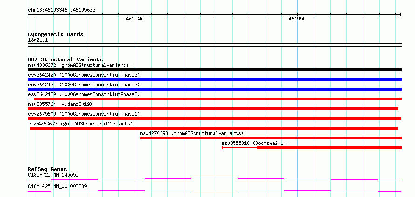Viewport: 415px width, 197px height.
Task: Click the esv3642420 variant label
Action: coord(84,75)
